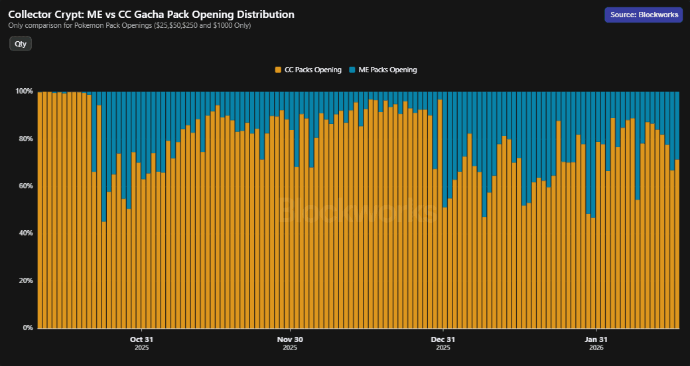Viewport: 690px width, 366px height.
Task: Click the Oct 31 2025 axis label
Action: (x=142, y=343)
